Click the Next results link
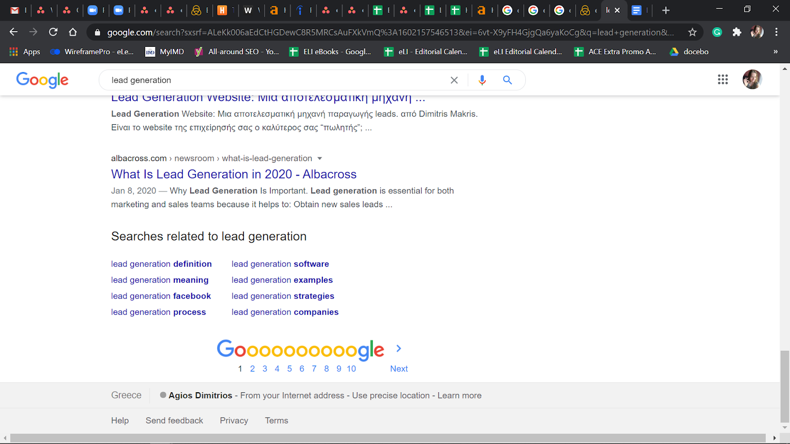Screen dimensions: 790x444 (x=399, y=369)
